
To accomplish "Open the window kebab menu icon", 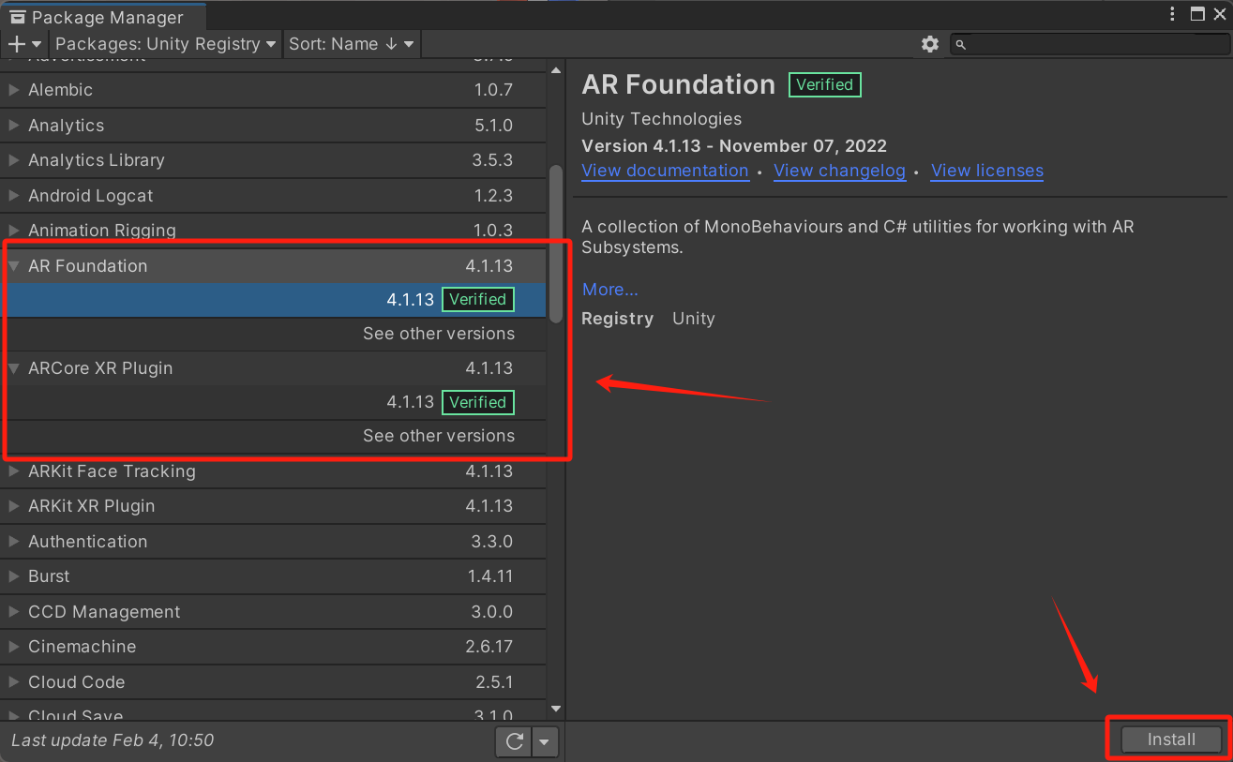I will tap(1173, 13).
